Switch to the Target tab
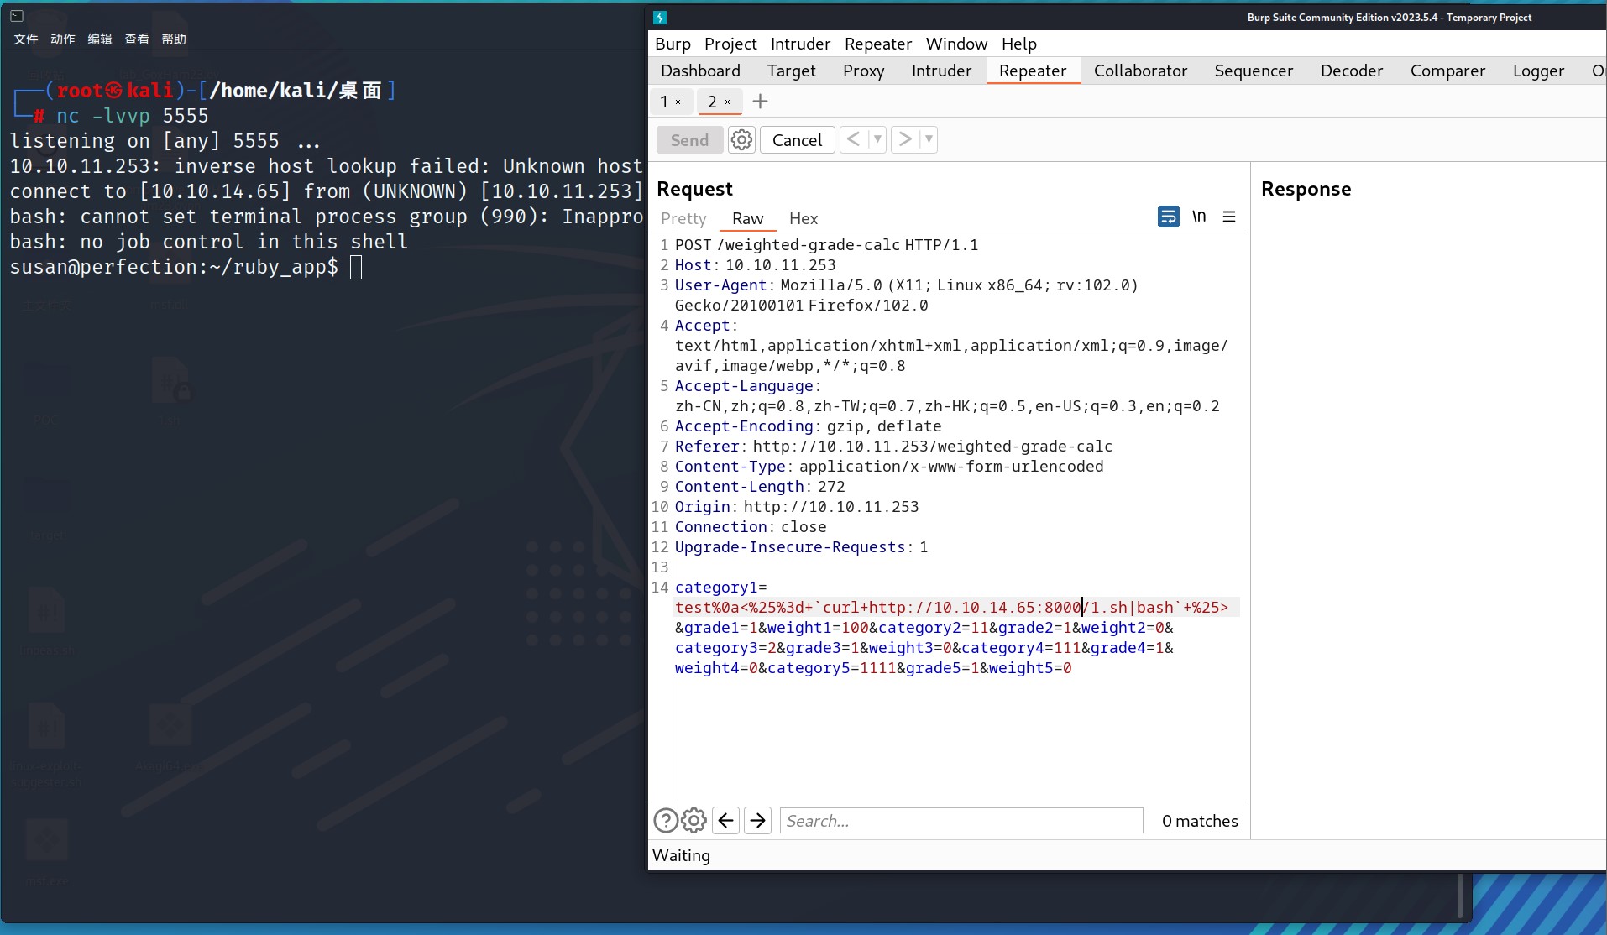 click(791, 71)
